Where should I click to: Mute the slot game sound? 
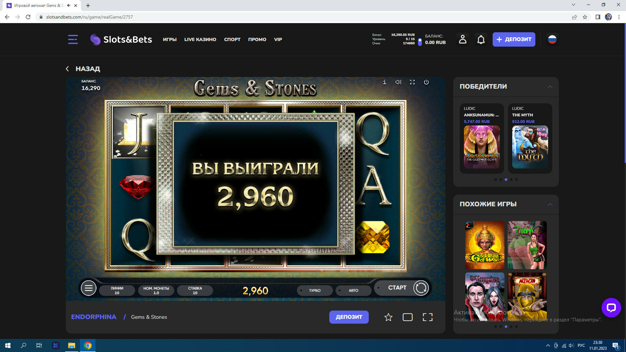398,82
